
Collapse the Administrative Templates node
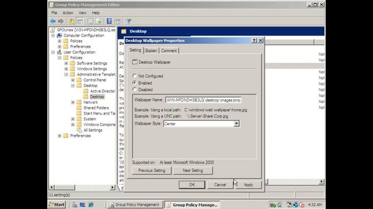[x=66, y=74]
